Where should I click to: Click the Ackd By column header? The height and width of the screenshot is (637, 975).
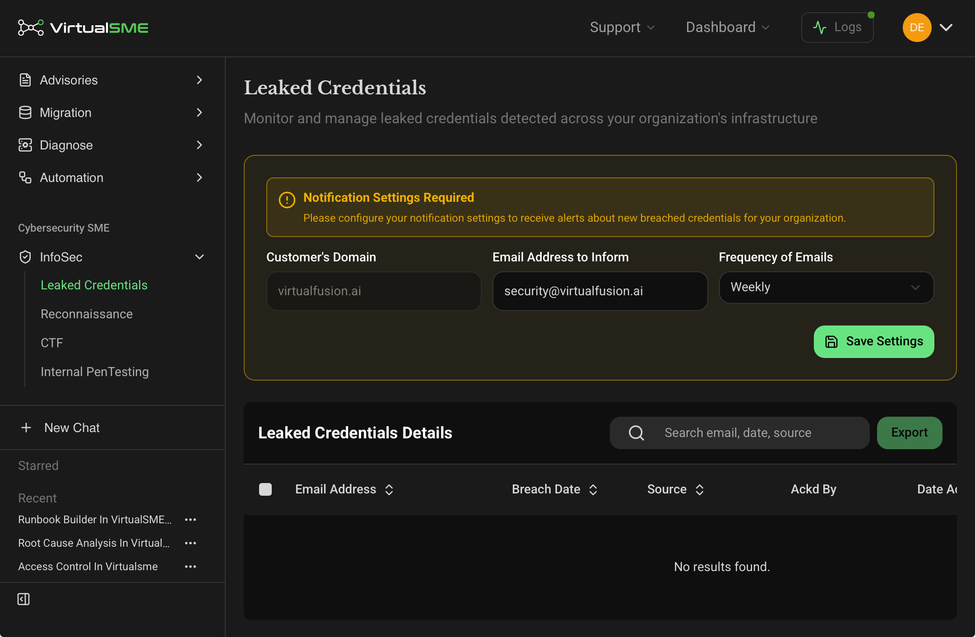[813, 489]
